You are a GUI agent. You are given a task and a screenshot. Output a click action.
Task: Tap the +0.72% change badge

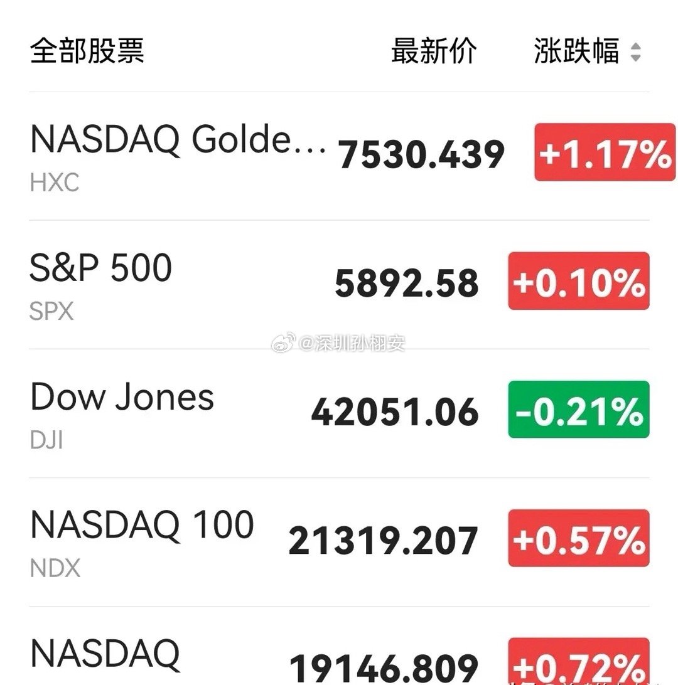click(579, 661)
